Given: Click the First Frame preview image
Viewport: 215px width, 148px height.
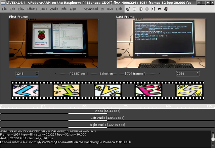Looking at the screenshot, I should pyautogui.click(x=54, y=43).
